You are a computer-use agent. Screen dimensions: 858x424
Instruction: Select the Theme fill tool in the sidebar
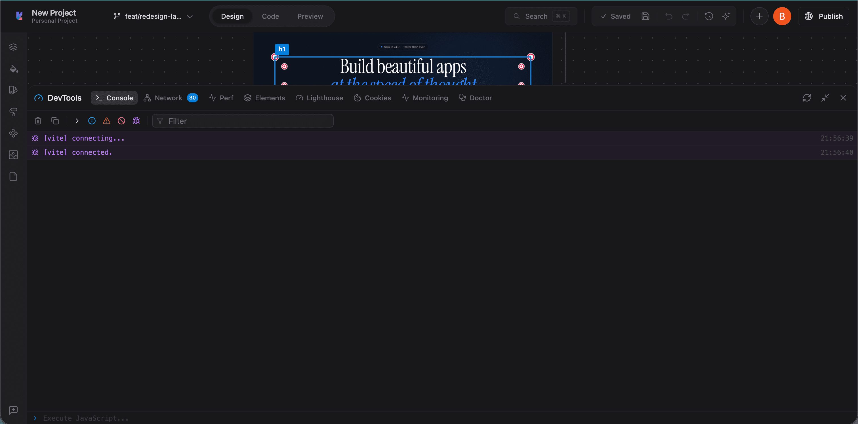[13, 69]
